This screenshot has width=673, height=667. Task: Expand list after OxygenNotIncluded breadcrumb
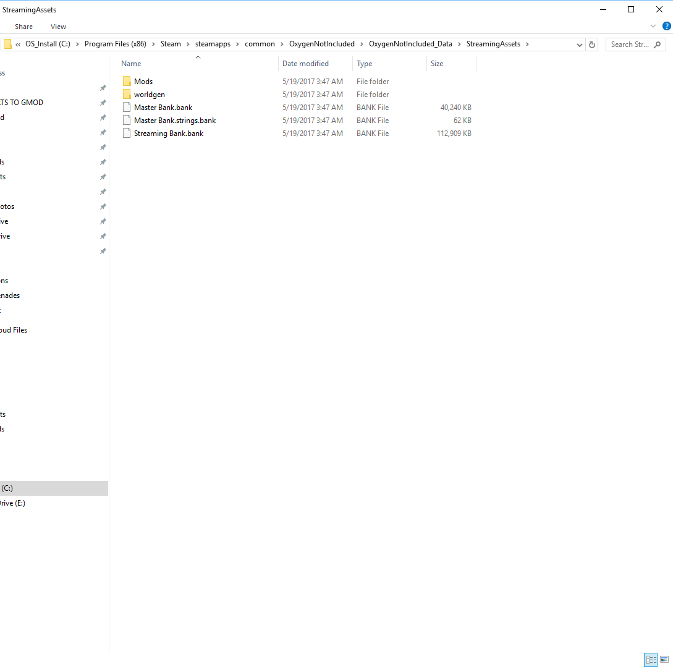coord(362,44)
